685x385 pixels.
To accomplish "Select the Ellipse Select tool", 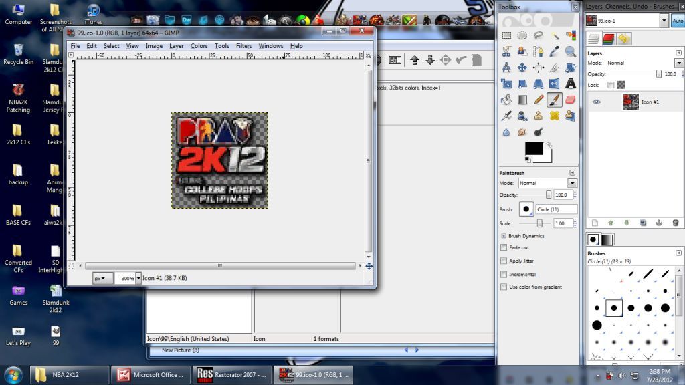I will coord(522,36).
